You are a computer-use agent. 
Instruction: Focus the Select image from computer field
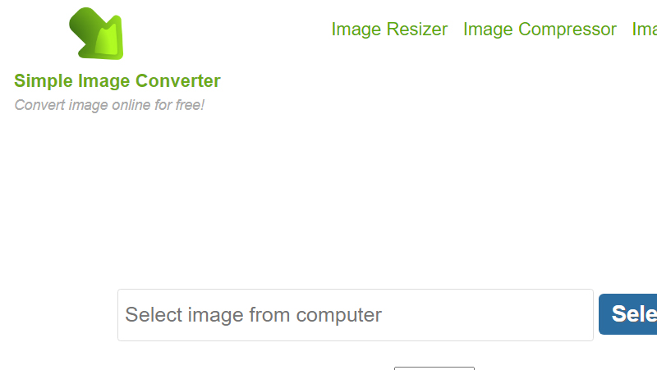pyautogui.click(x=356, y=315)
